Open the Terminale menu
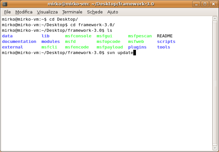 pyautogui.click(x=72, y=12)
